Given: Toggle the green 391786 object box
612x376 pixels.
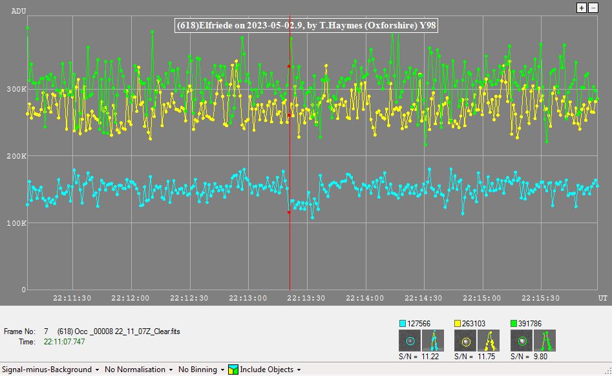Looking at the screenshot, I should 513,324.
